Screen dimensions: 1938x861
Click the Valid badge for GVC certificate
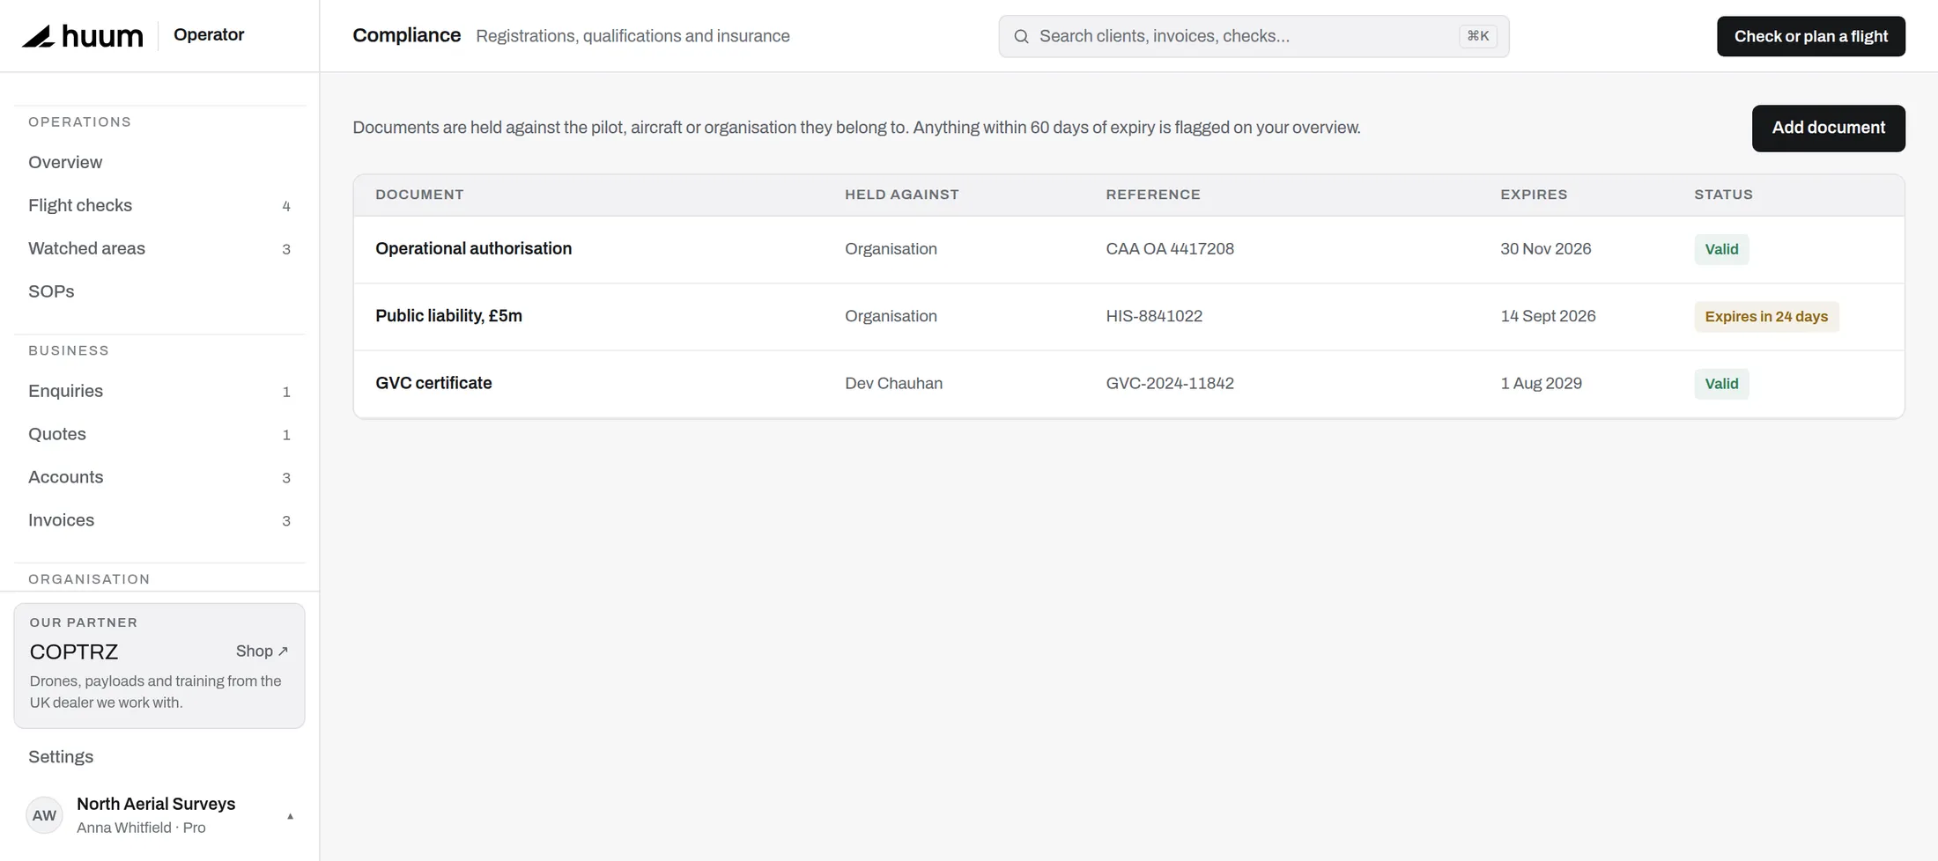1721,383
